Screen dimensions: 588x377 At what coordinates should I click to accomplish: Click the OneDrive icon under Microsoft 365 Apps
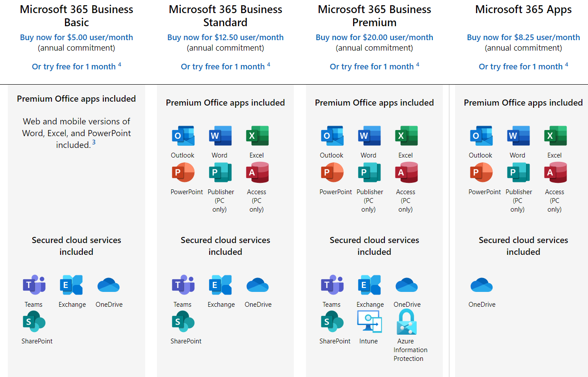[x=482, y=285]
